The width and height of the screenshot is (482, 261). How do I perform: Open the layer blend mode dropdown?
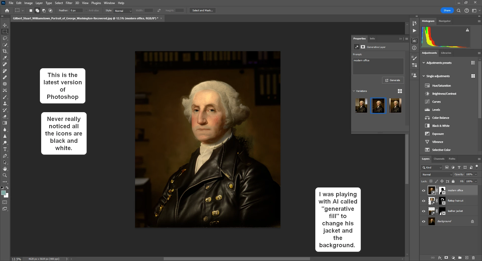[437, 174]
